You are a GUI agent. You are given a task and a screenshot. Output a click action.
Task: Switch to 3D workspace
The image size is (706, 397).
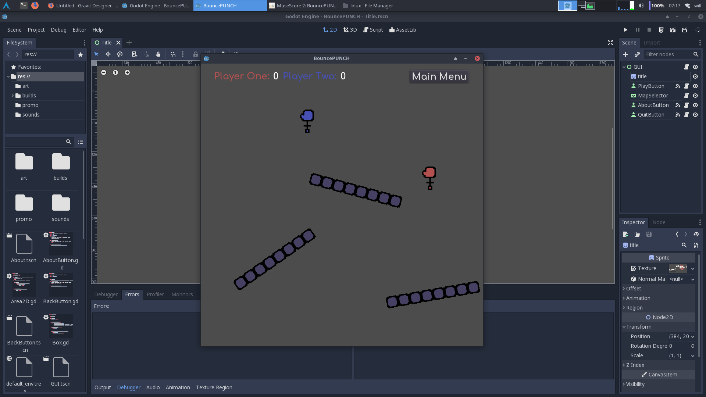pyautogui.click(x=350, y=30)
